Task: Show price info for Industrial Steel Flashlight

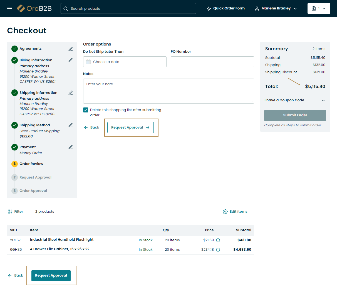Action: 218,240
